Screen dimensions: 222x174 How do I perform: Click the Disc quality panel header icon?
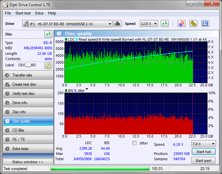[x=59, y=33]
